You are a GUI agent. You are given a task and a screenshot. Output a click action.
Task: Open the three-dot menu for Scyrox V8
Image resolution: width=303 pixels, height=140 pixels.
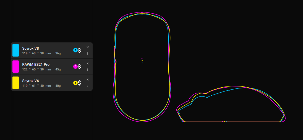coord(88,53)
